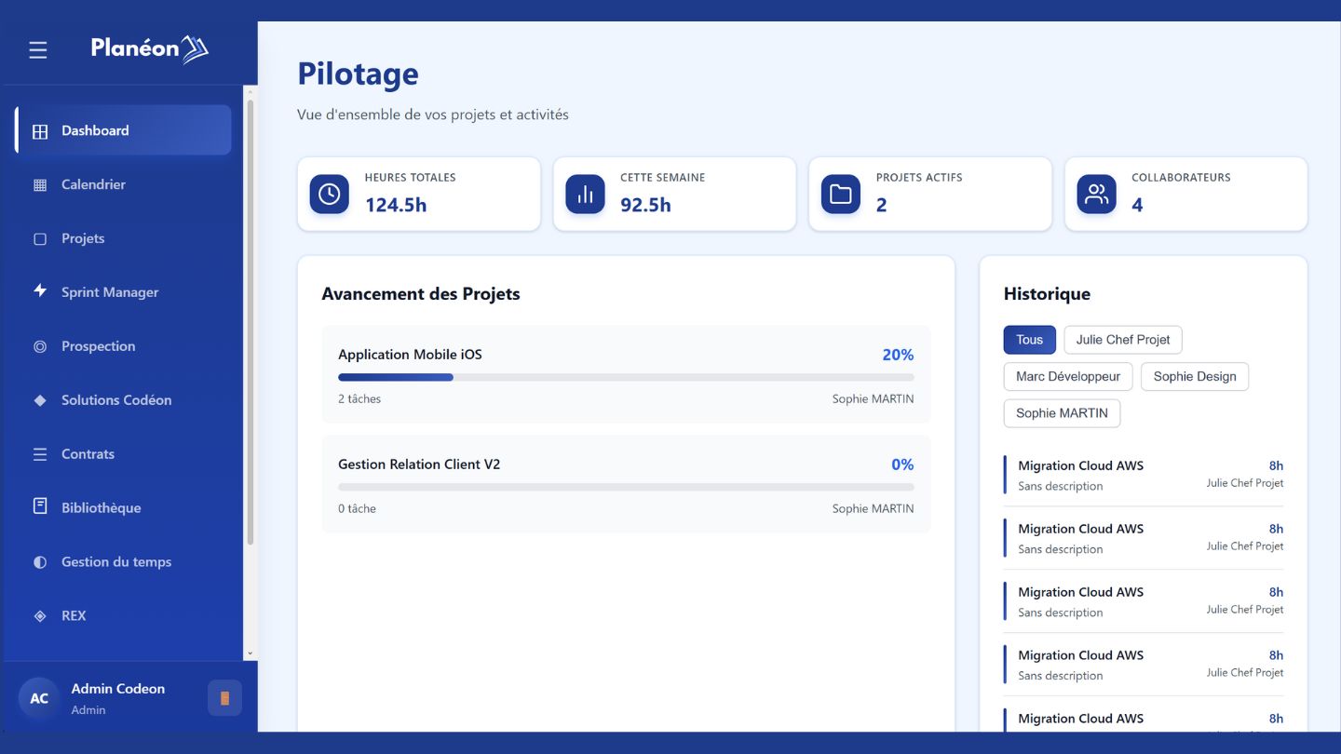Click the 0% progress value
Viewport: 1341px width, 754px height.
[902, 465]
